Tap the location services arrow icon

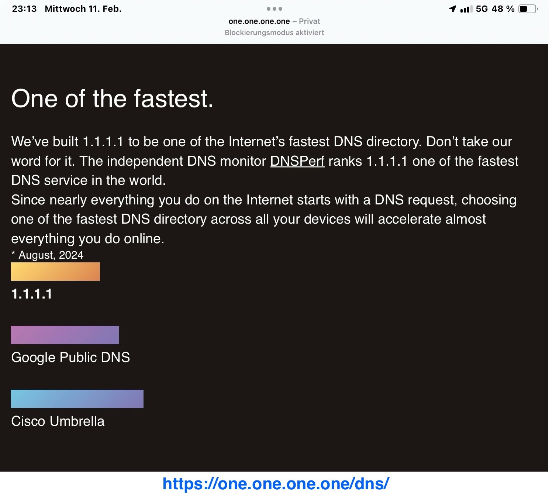pos(453,9)
